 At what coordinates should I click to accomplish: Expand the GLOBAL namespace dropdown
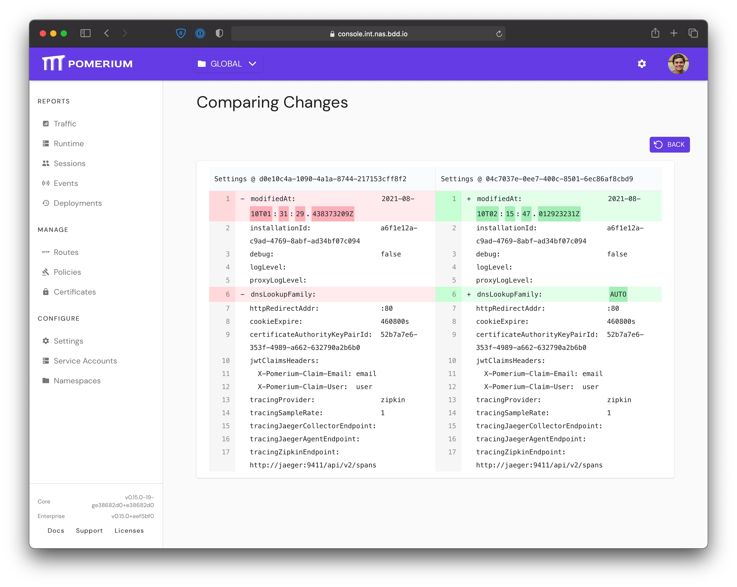pyautogui.click(x=228, y=64)
